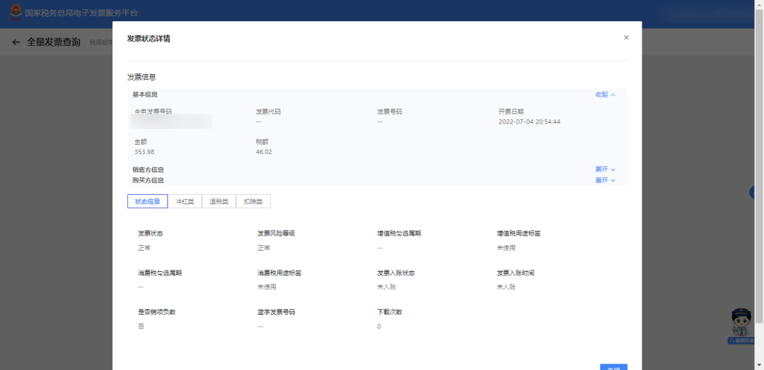Switch to the 退税类 tab

point(219,201)
